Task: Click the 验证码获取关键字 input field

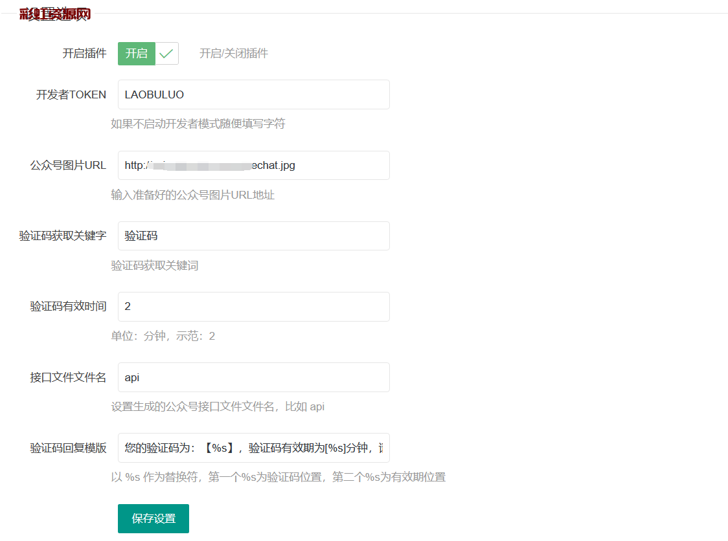Action: [x=253, y=236]
